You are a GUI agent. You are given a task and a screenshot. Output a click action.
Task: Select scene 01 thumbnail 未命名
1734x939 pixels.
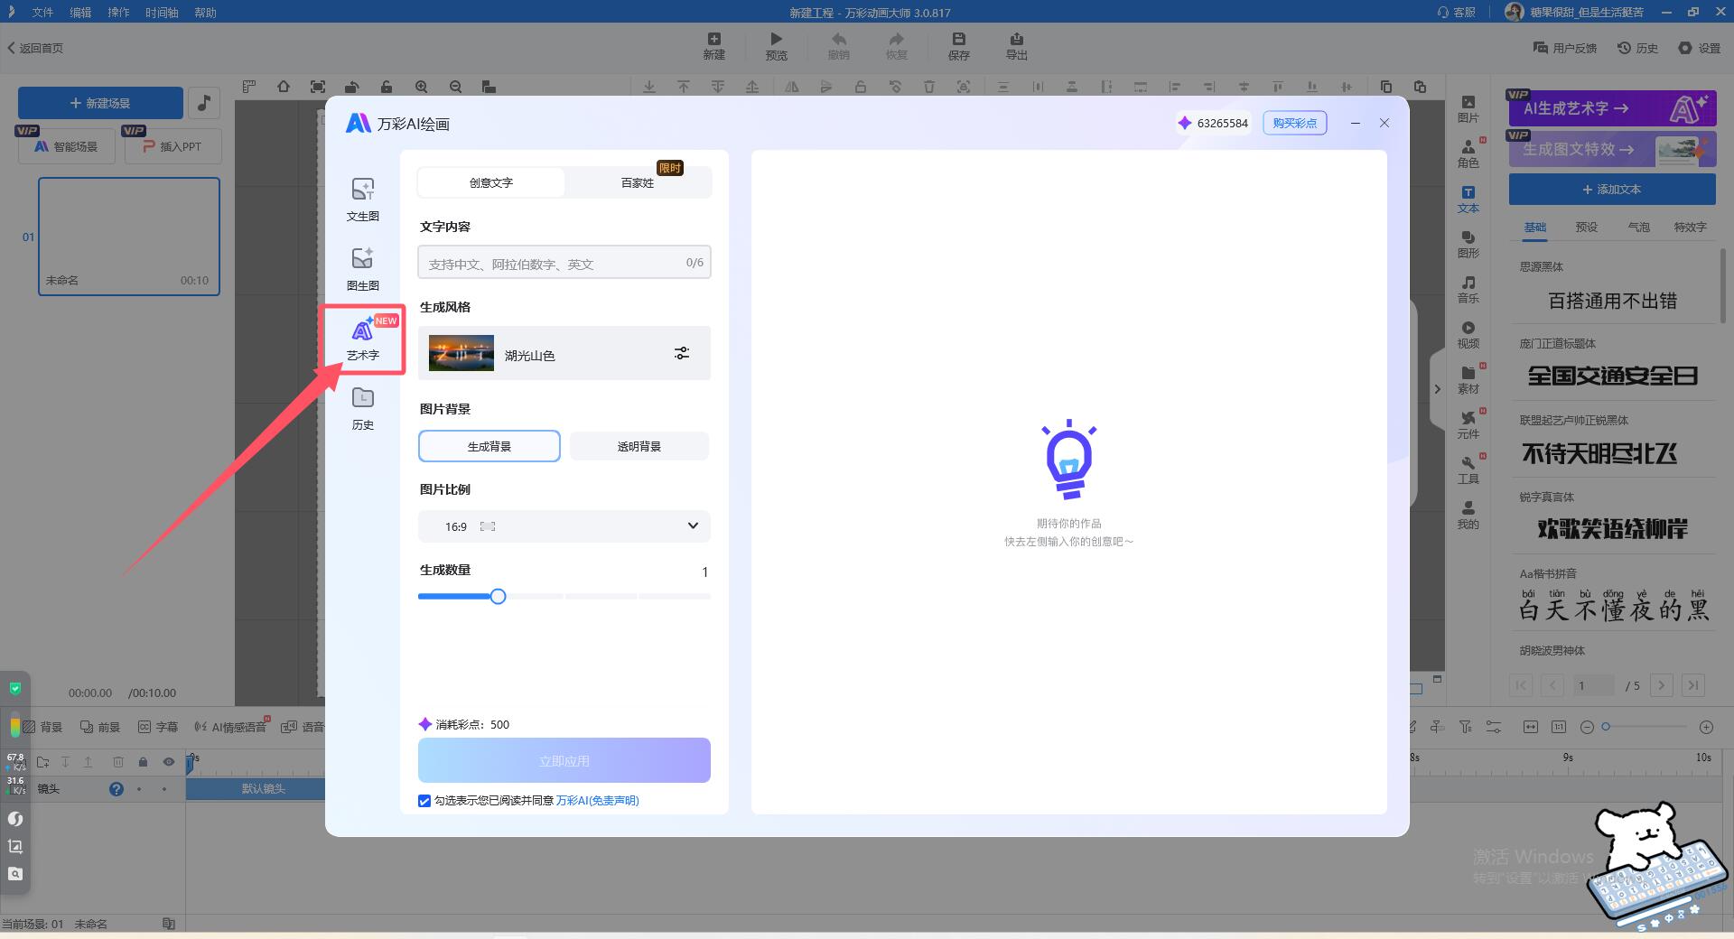[129, 236]
